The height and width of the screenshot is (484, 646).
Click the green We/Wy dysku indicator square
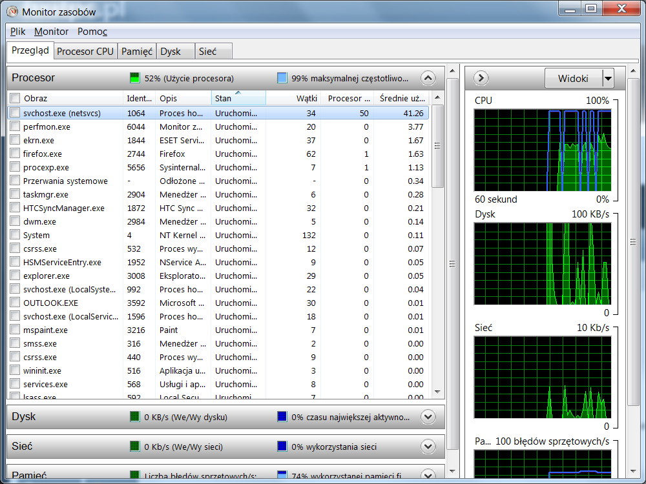[x=135, y=416]
